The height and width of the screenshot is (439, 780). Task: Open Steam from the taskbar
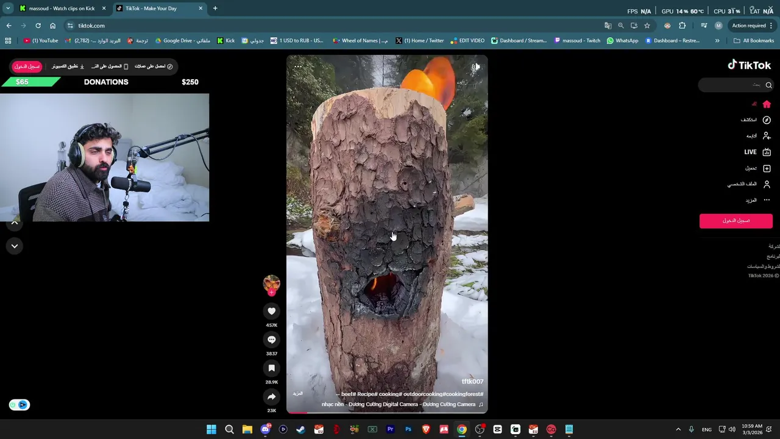(300, 429)
